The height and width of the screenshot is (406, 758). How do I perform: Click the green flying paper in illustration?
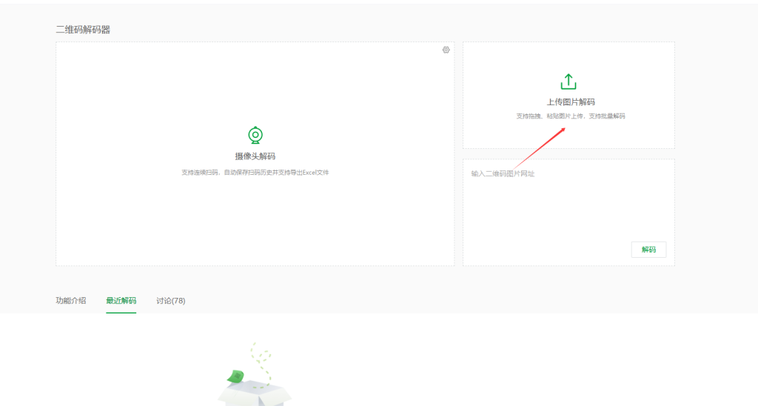pos(236,376)
